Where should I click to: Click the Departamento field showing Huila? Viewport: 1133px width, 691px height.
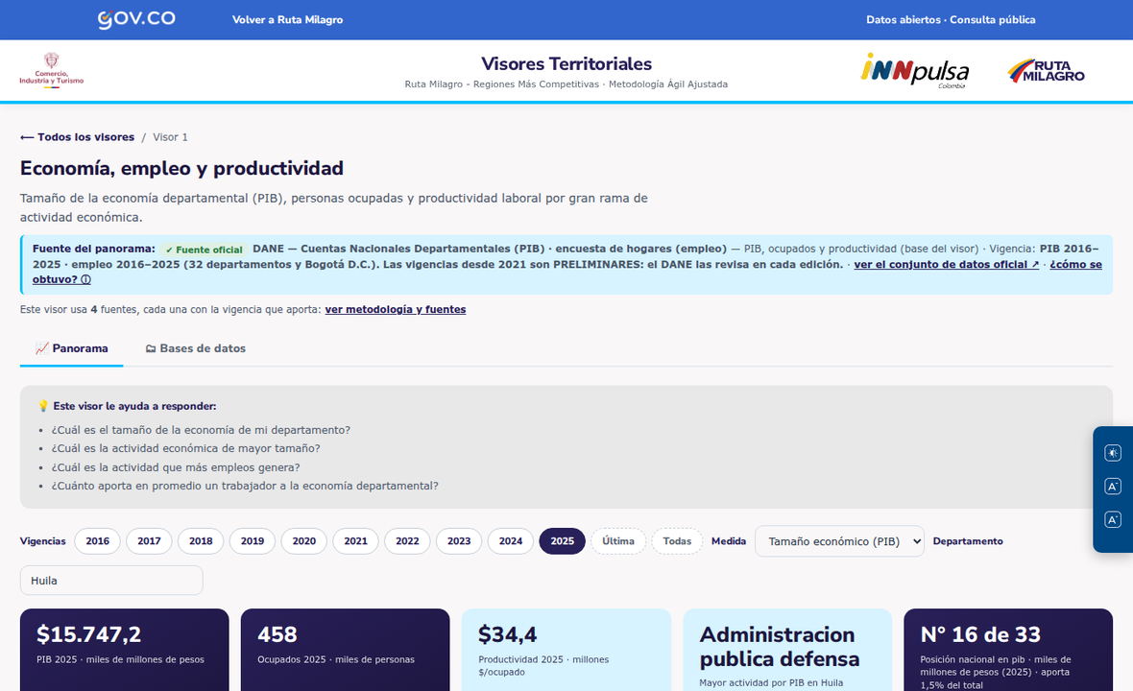pos(111,581)
